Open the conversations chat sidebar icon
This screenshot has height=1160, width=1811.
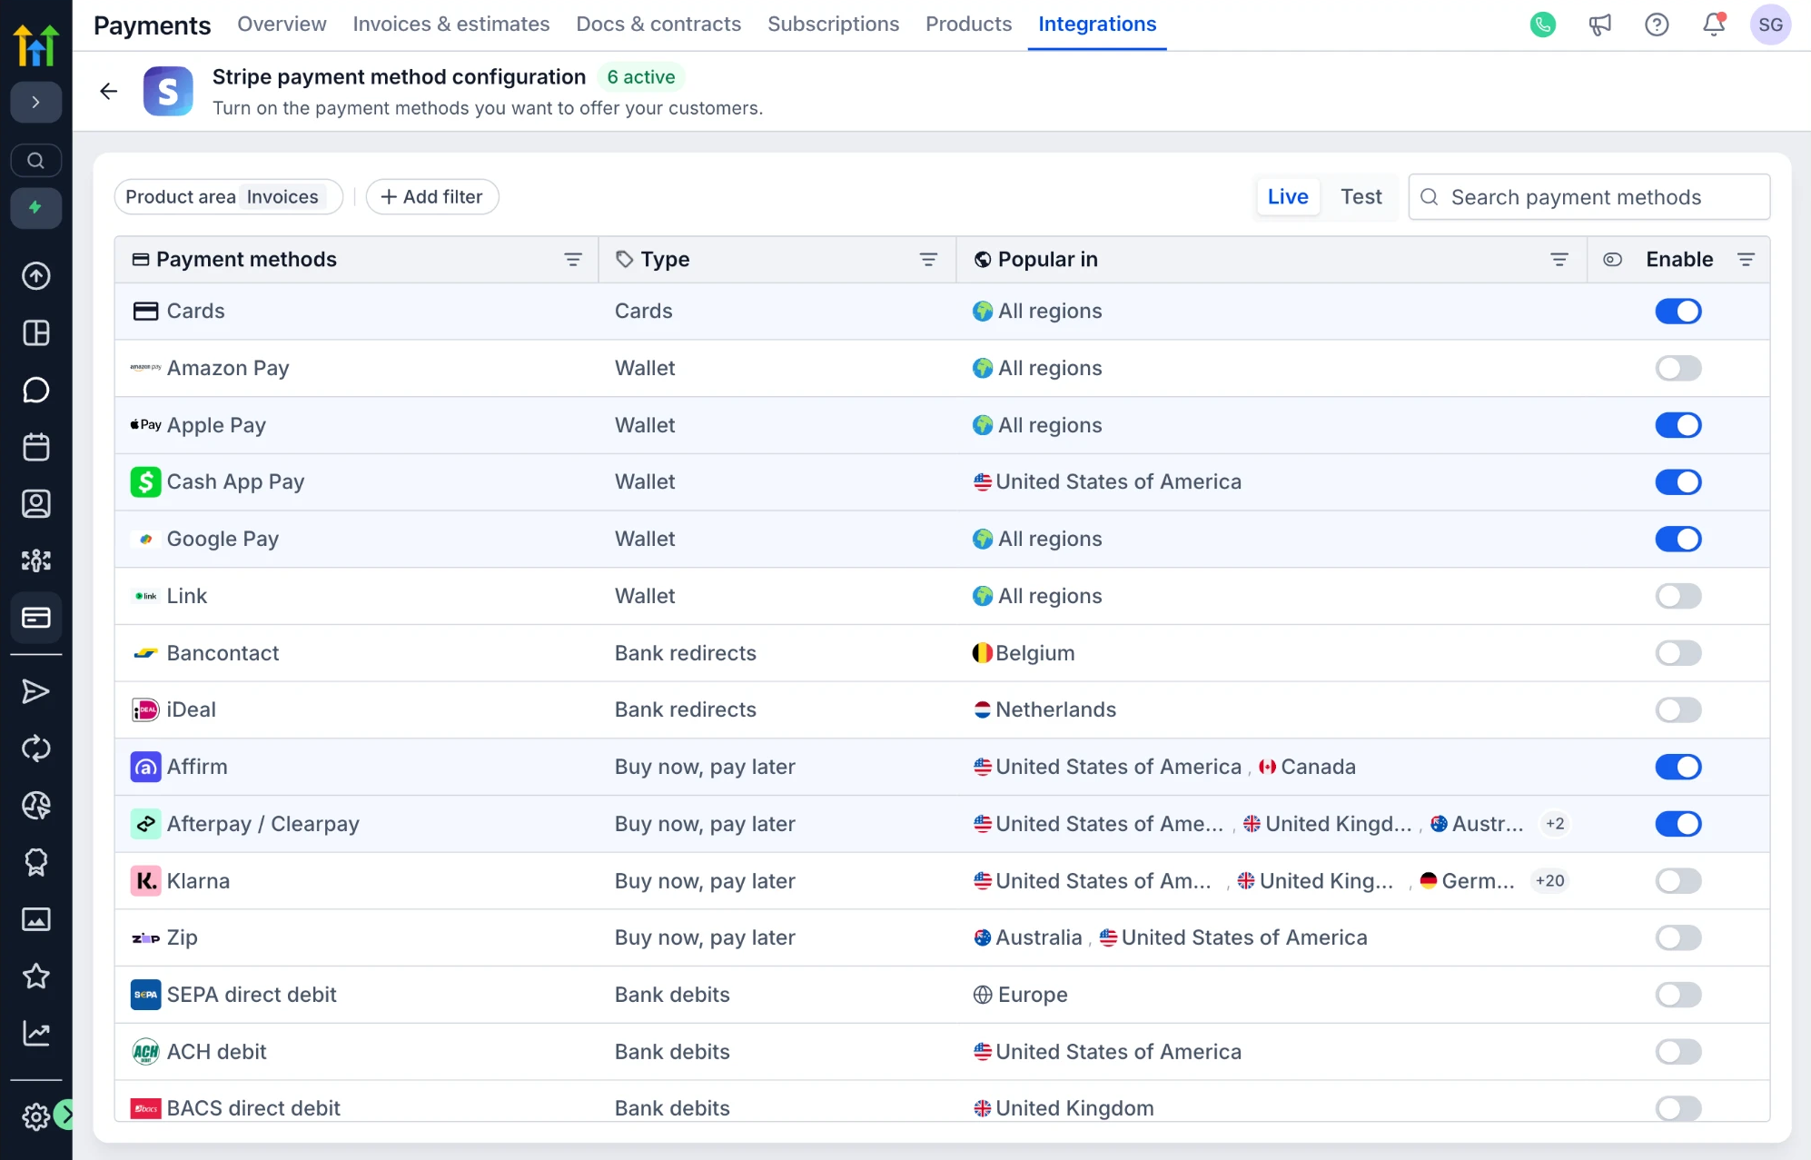pos(35,391)
